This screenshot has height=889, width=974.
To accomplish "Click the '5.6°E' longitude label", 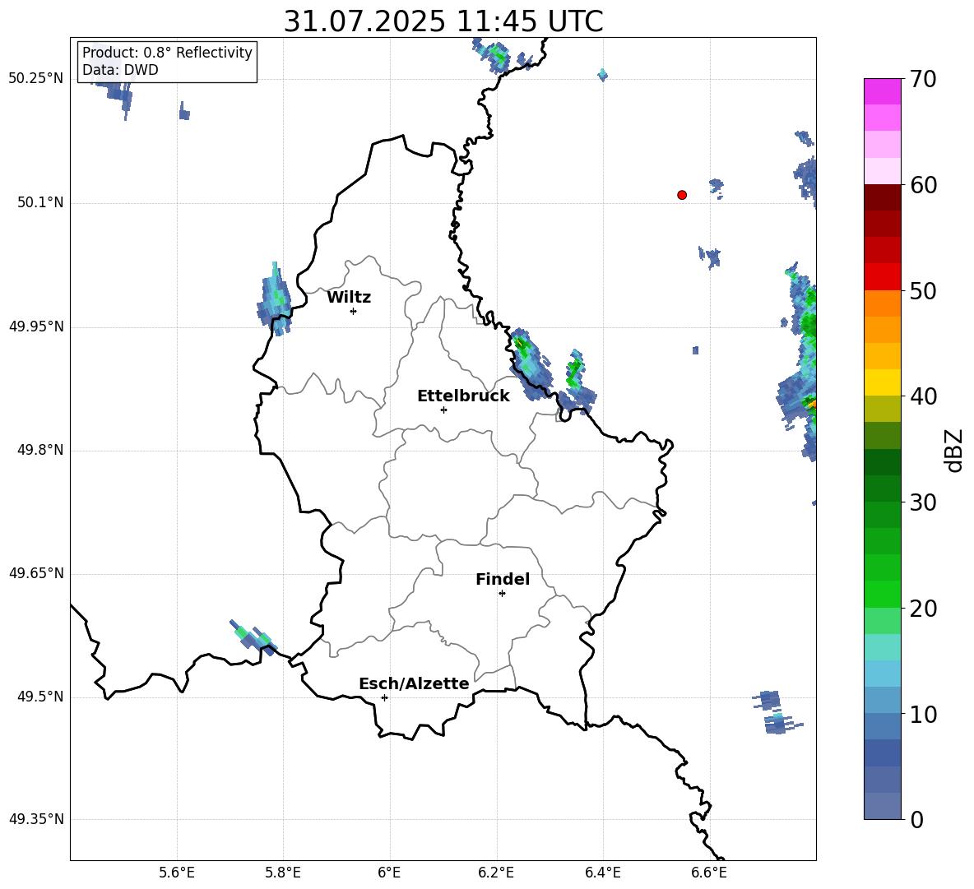I will click(177, 873).
